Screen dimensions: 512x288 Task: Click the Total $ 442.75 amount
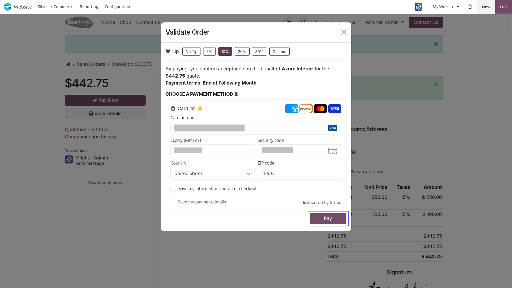[x=431, y=257]
